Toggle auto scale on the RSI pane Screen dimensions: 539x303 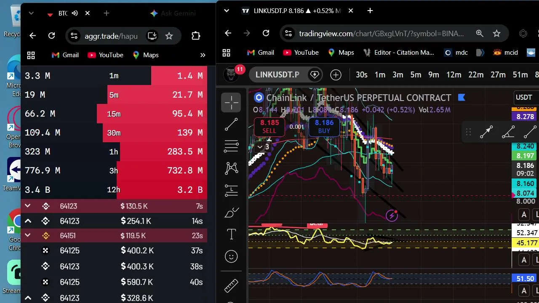pyautogui.click(x=524, y=260)
